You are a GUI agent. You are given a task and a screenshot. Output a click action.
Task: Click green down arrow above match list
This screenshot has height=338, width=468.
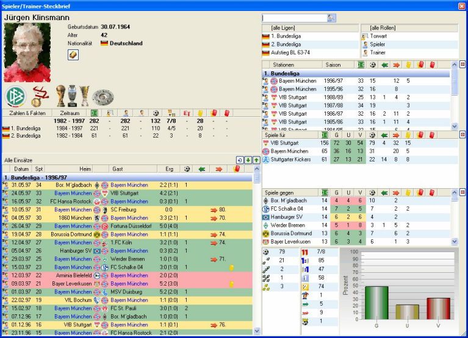point(248,160)
